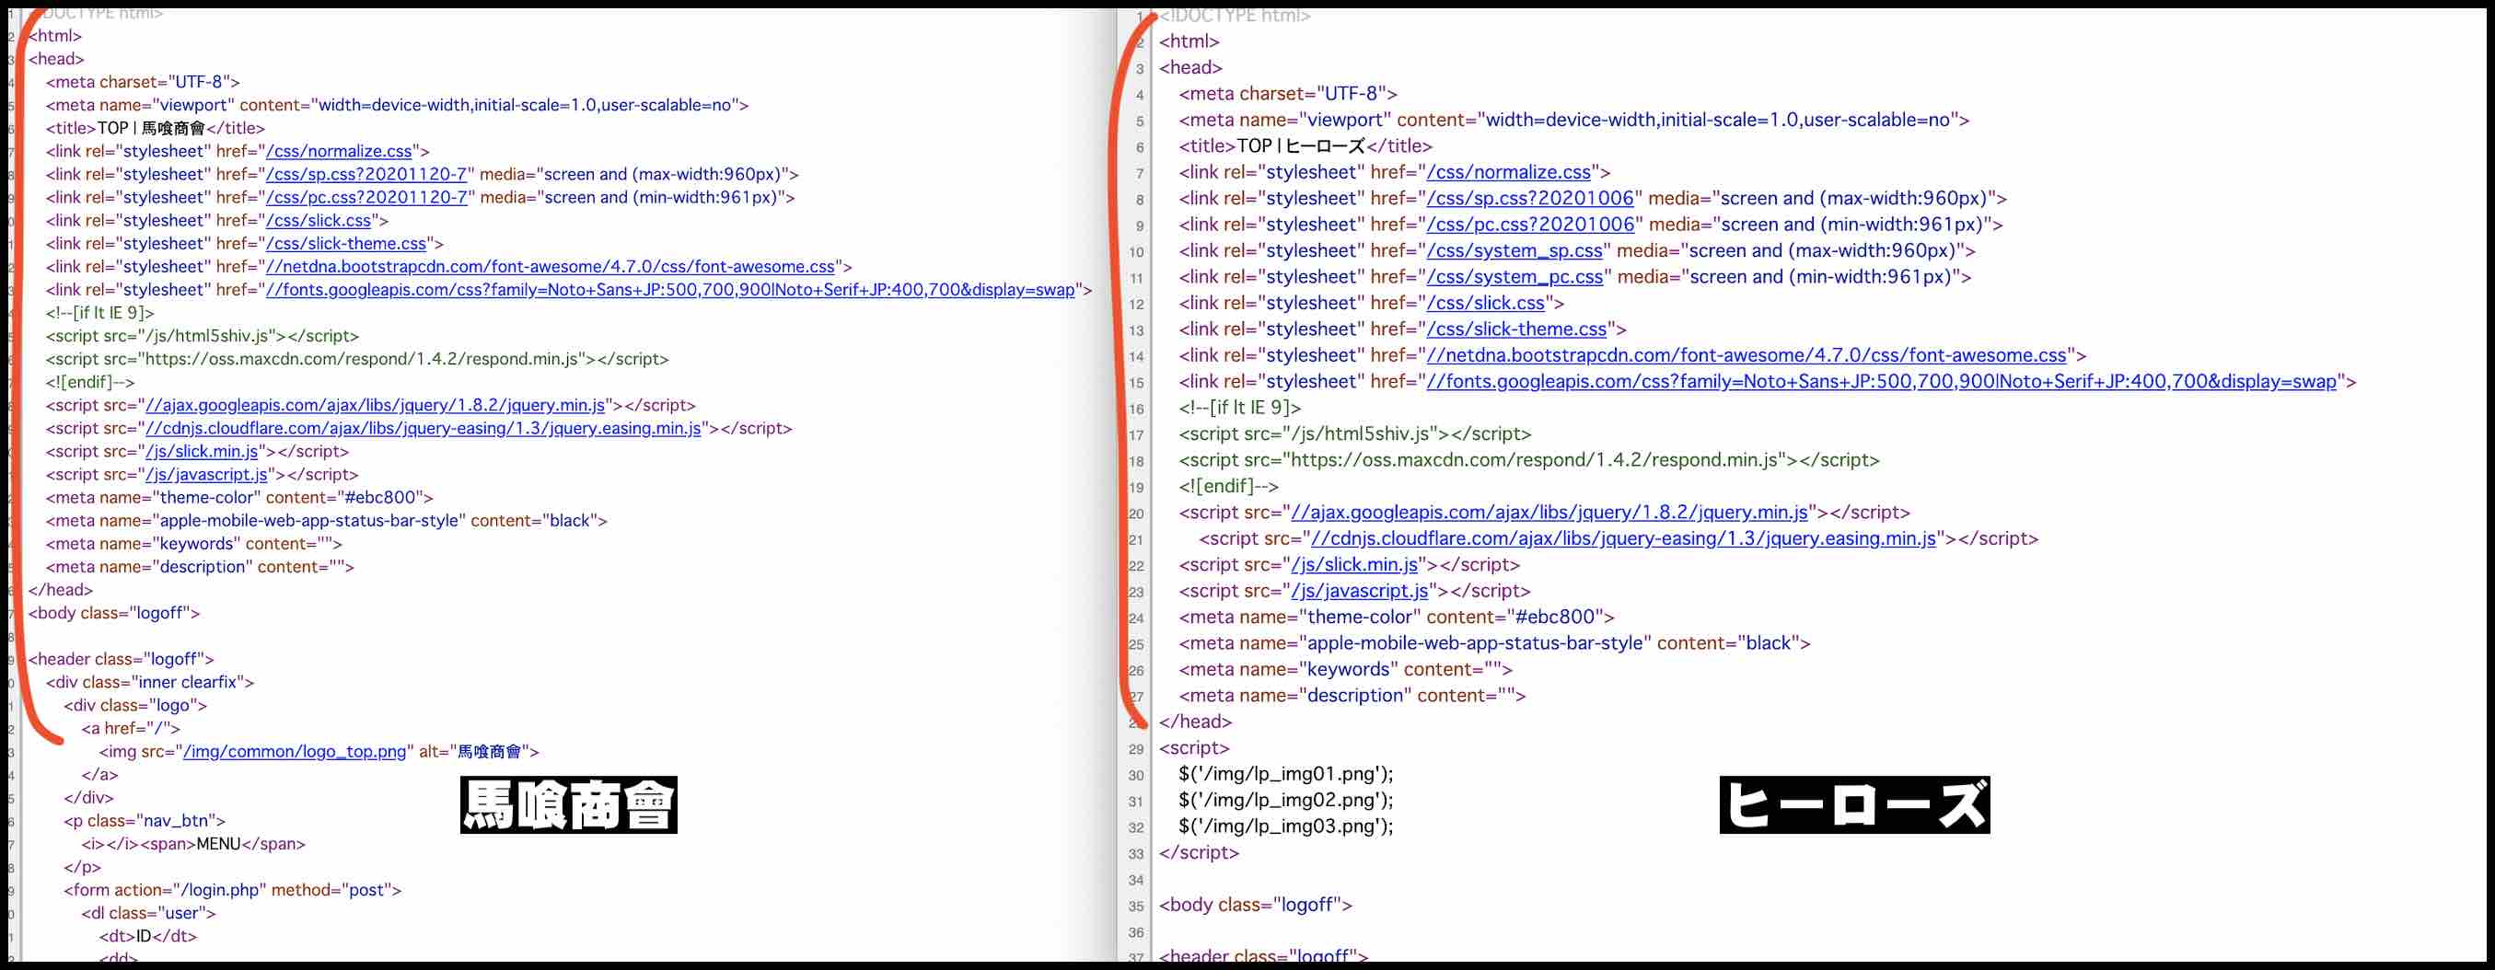The image size is (2495, 970).
Task: Click /js/slick.min.js link in 馬喰商會 source
Action: (202, 452)
